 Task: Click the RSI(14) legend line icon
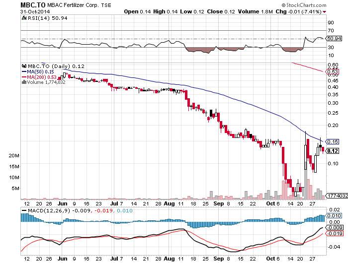point(23,18)
